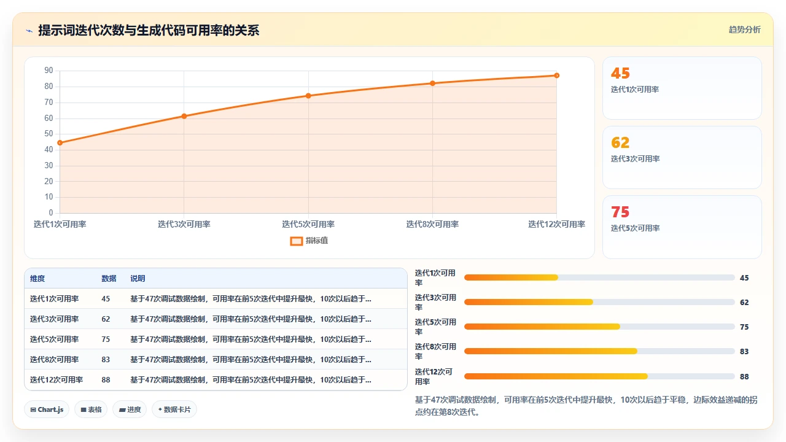This screenshot has width=786, height=442.
Task: Select the stat card showing 75
Action: tap(682, 227)
